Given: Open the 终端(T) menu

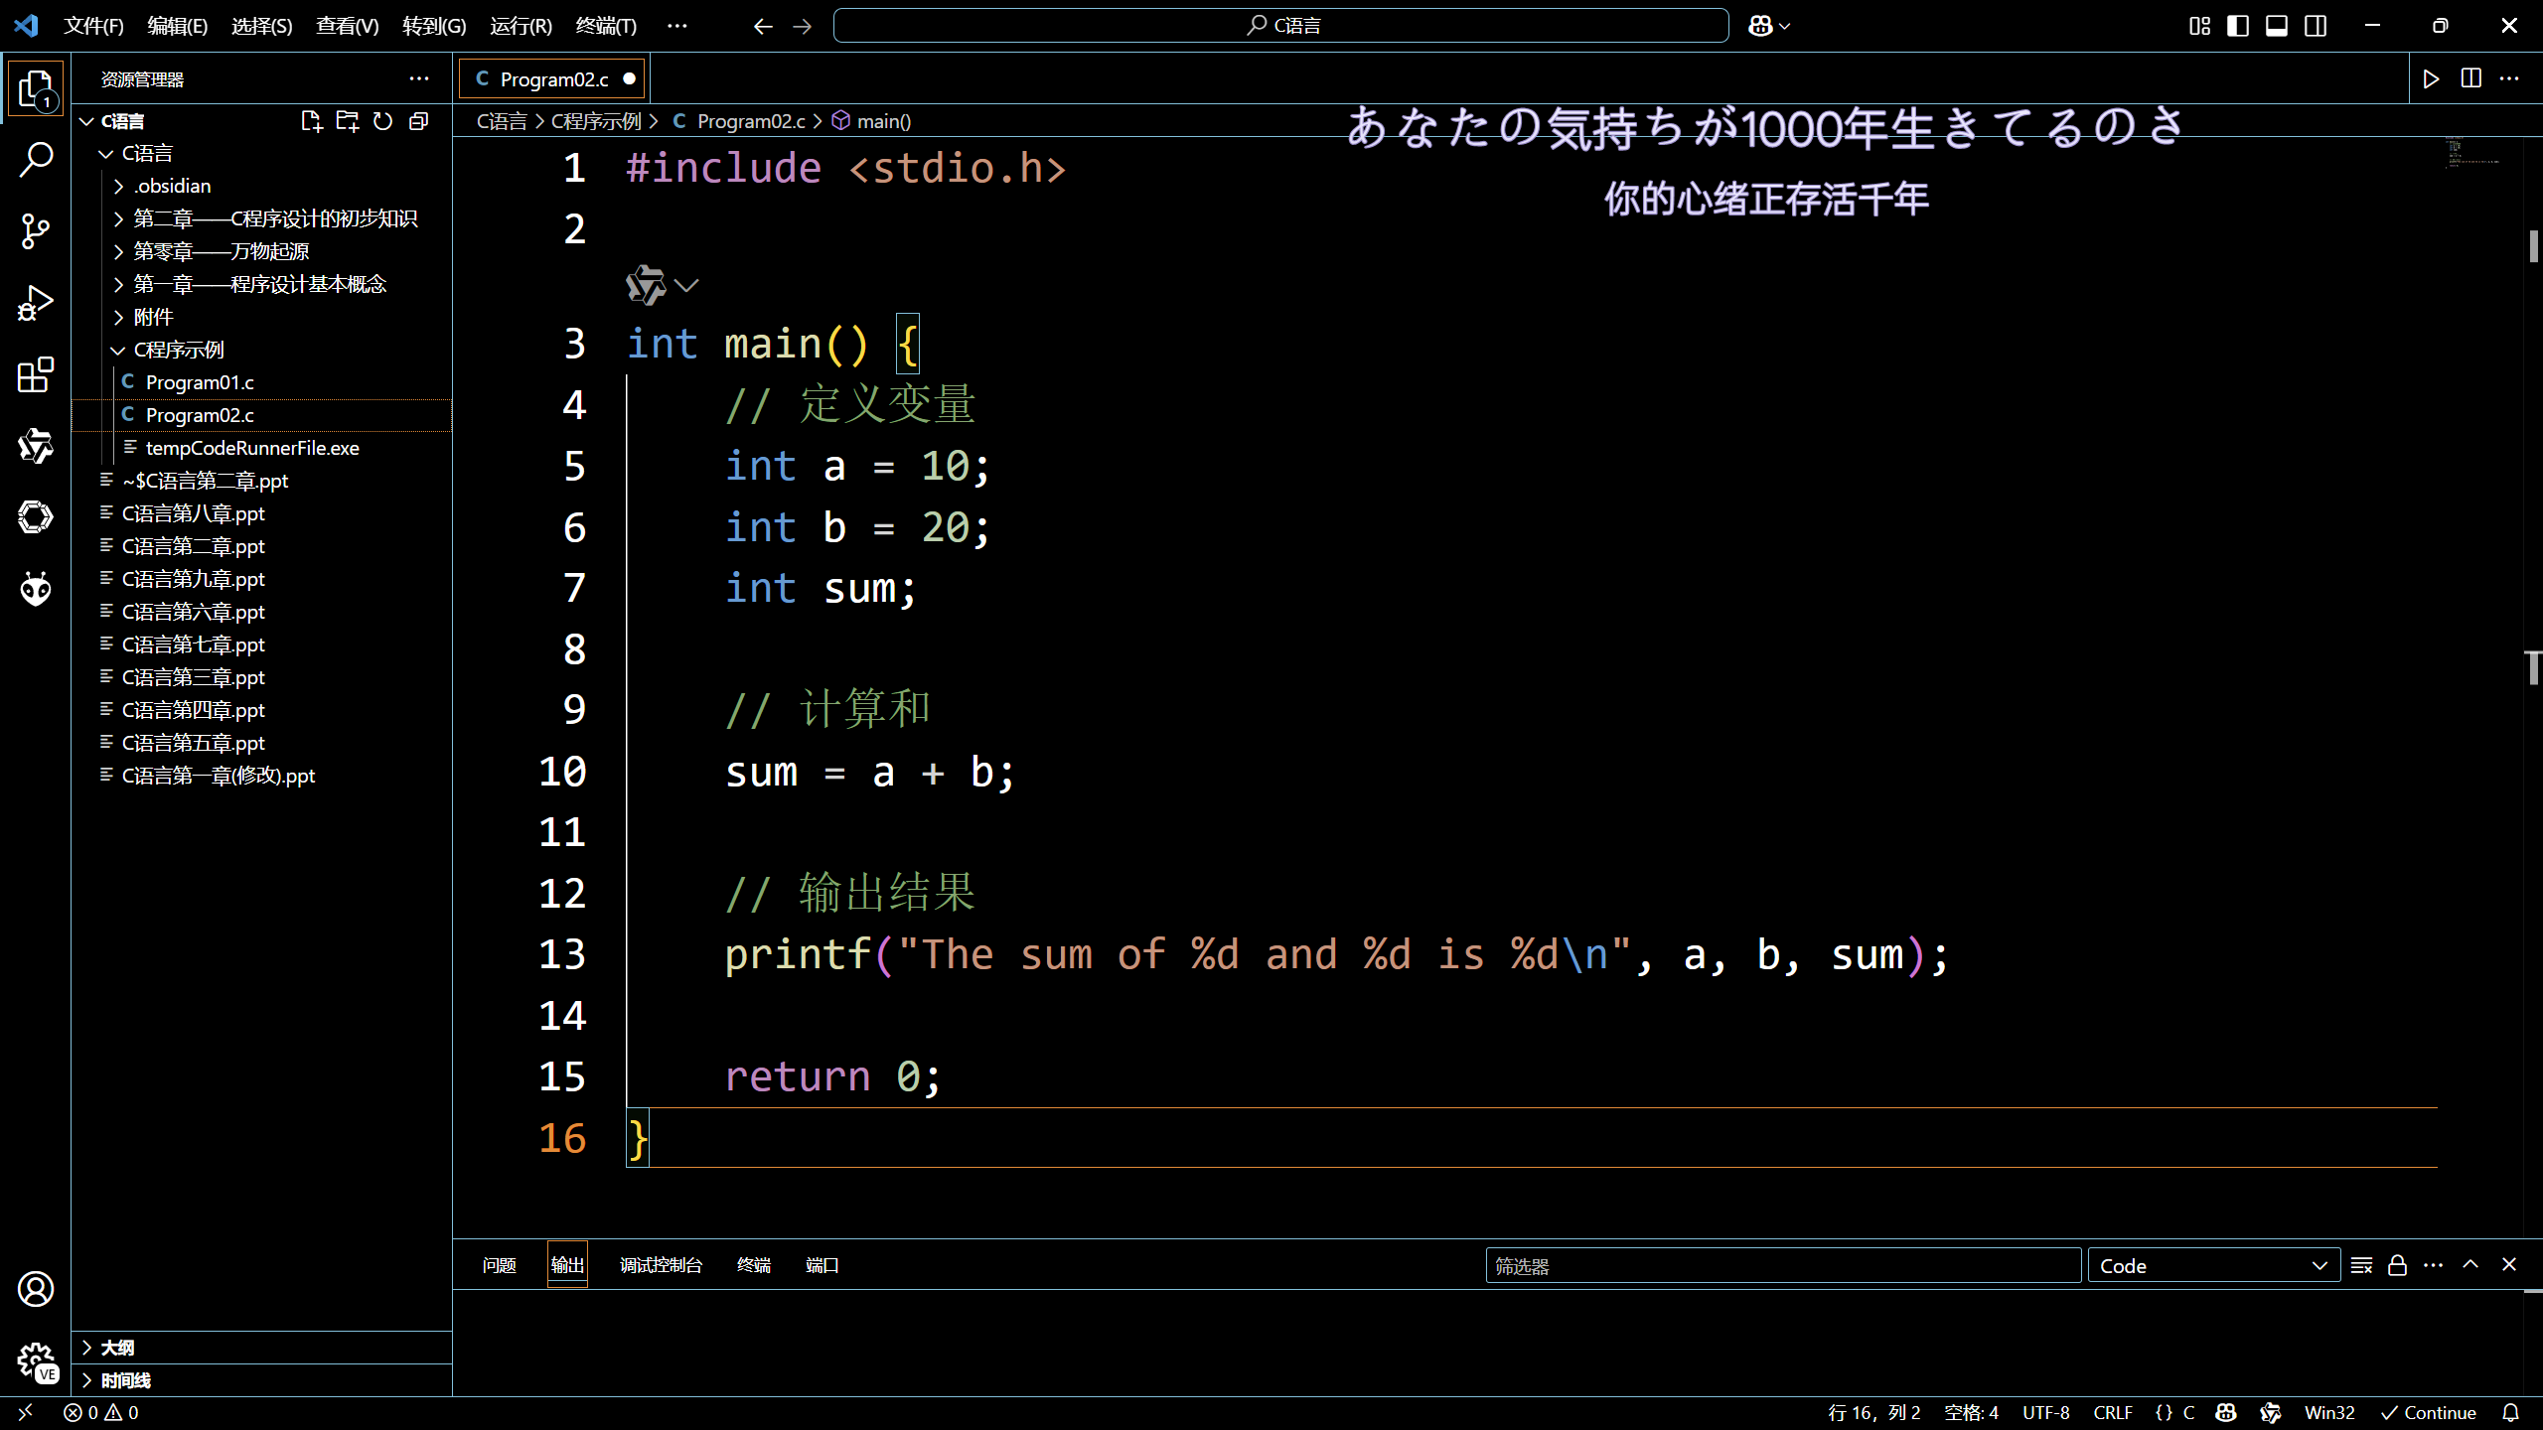Looking at the screenshot, I should (x=605, y=26).
